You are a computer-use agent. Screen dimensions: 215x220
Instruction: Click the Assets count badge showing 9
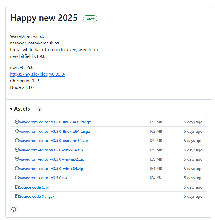click(x=39, y=109)
